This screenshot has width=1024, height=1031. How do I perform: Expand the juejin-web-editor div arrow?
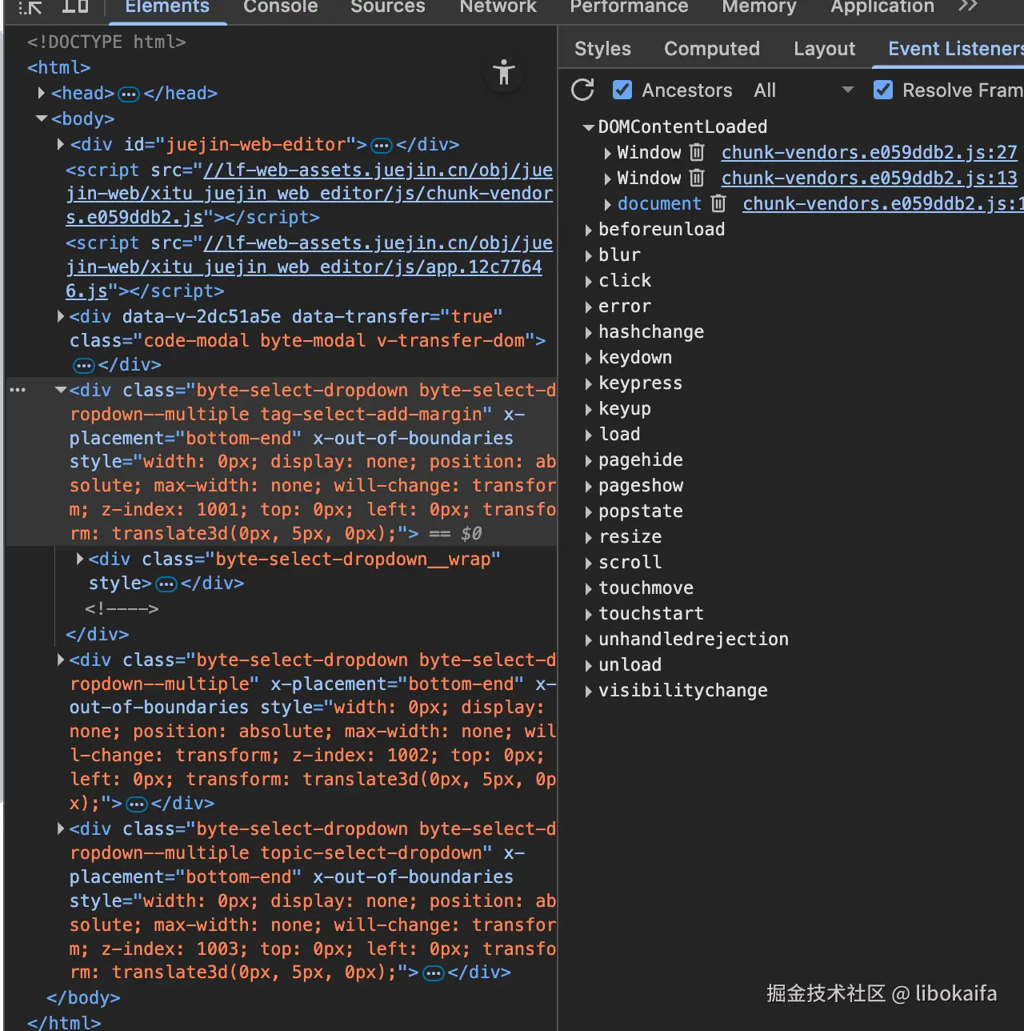click(61, 144)
